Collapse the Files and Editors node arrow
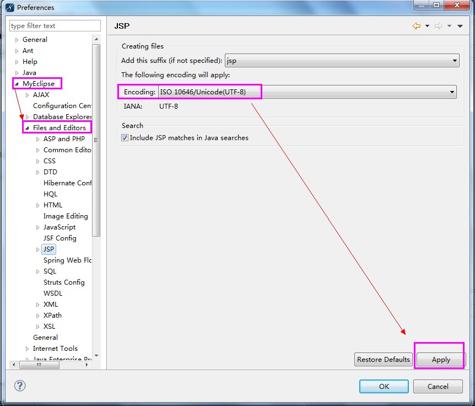475x406 pixels. (27, 128)
